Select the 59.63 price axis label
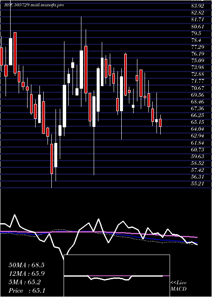Screen dimensions: 212x297 coord(198,157)
